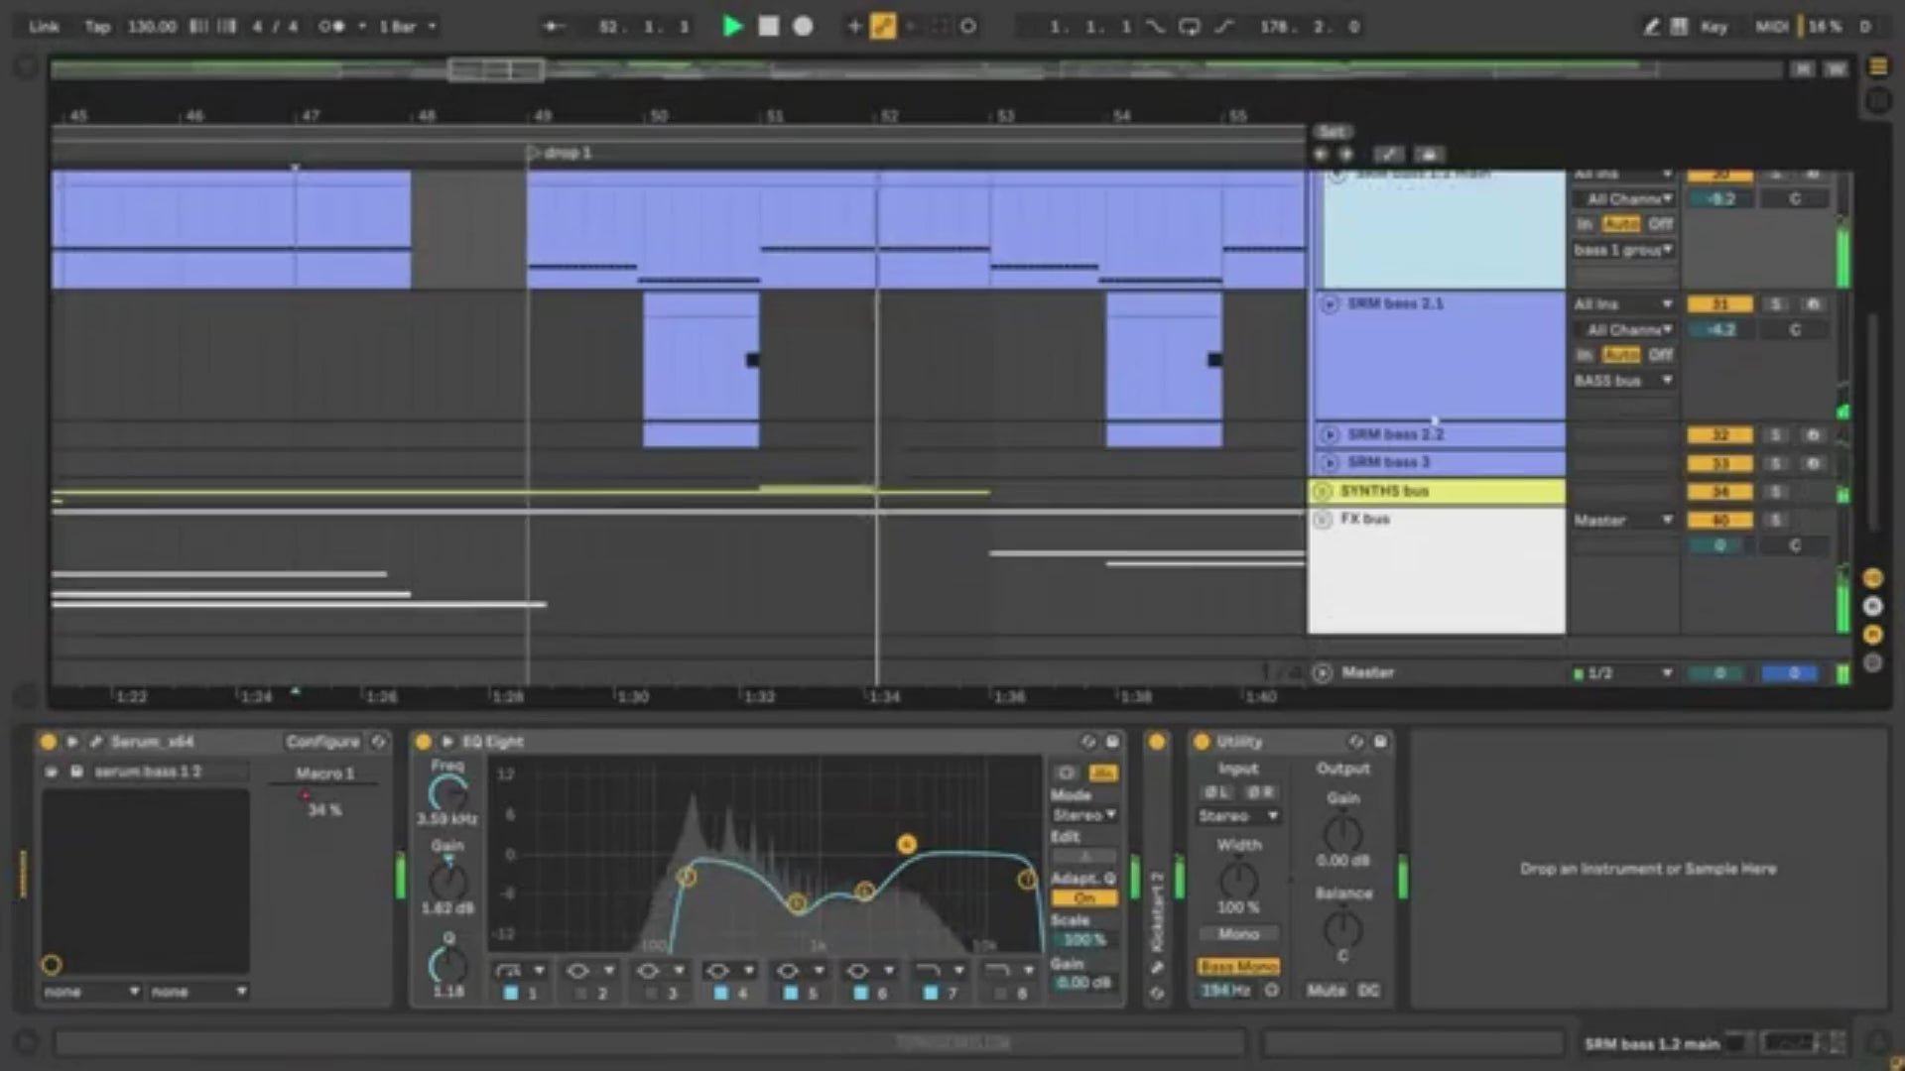Toggle the Utility Mute button
This screenshot has height=1071, width=1905.
1327,991
